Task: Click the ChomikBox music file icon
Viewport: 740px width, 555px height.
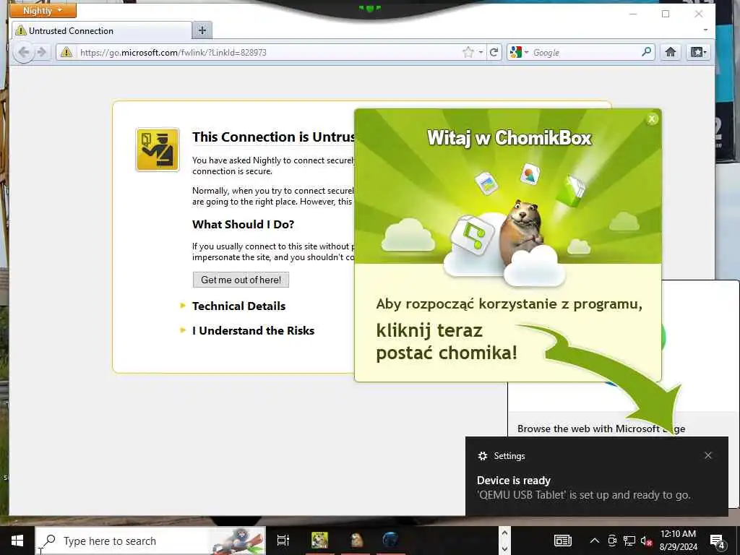Action: pyautogui.click(x=473, y=234)
